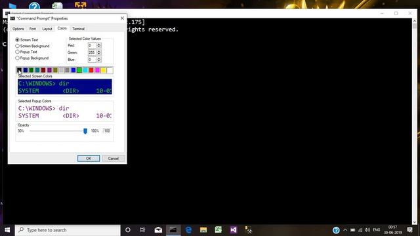The height and width of the screenshot is (236, 420).
Task: Click the Command Prompt window vertical scrollbar
Action: (x=415, y=122)
